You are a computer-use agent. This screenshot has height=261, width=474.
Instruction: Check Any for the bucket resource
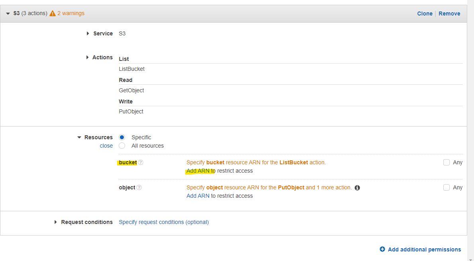point(447,162)
